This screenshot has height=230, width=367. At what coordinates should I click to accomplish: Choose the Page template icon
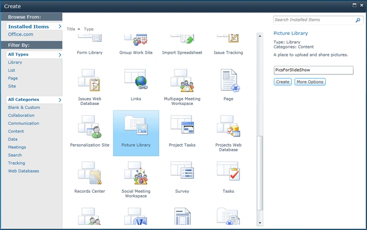pos(230,81)
